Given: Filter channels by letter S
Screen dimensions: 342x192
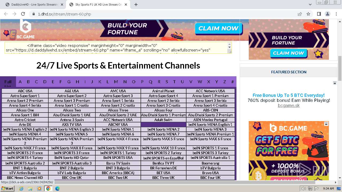Looking at the screenshot, I should click(167, 82).
